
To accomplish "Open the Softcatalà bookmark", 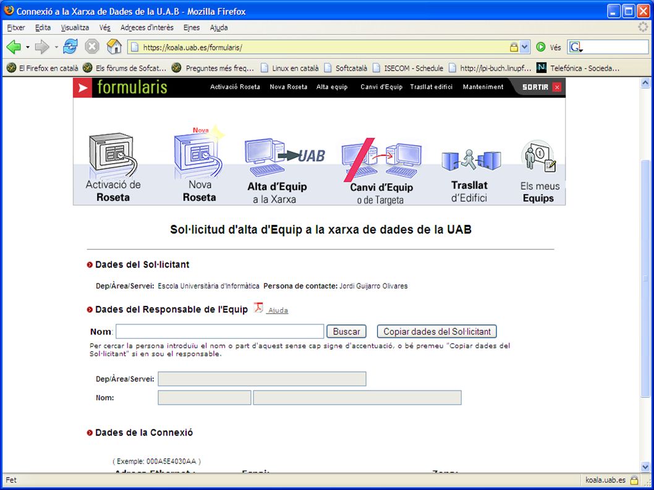I will [x=346, y=68].
